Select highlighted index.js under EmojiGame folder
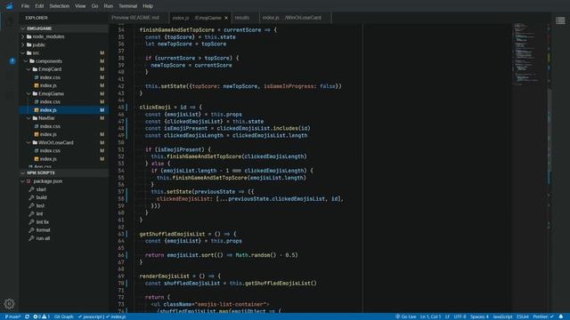 (63, 110)
